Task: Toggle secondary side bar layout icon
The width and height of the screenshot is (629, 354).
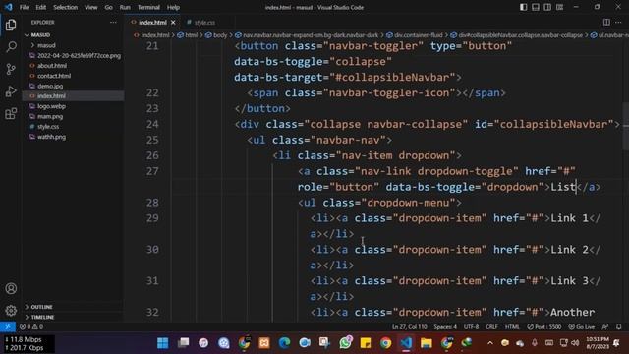Action: tap(547, 7)
